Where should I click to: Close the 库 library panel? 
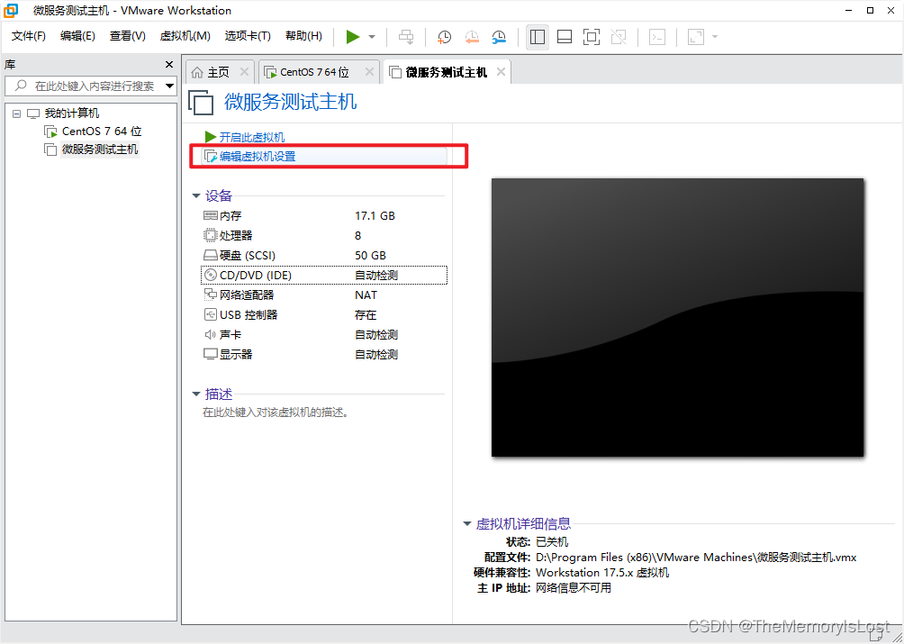pos(169,65)
